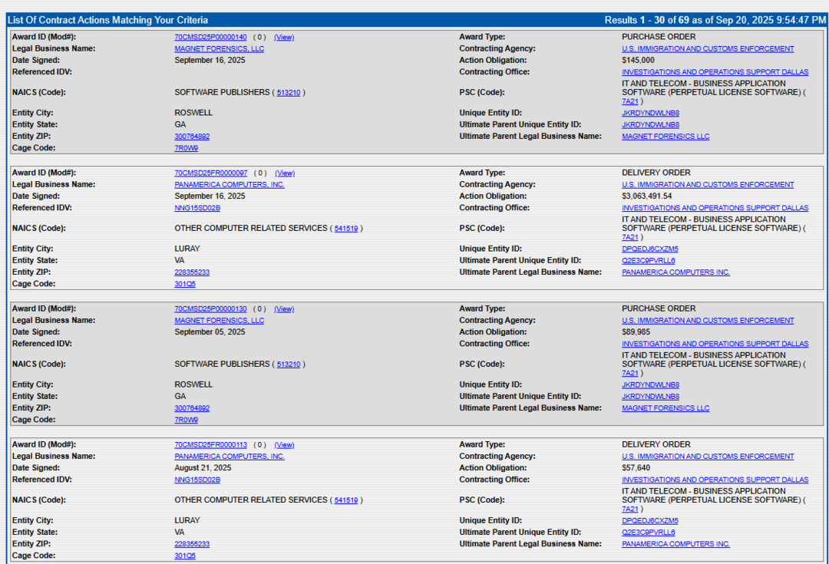Image resolution: width=829 pixels, height=564 pixels.
Task: Click Cage Code 301Q5 in $57,640 record
Action: (185, 556)
